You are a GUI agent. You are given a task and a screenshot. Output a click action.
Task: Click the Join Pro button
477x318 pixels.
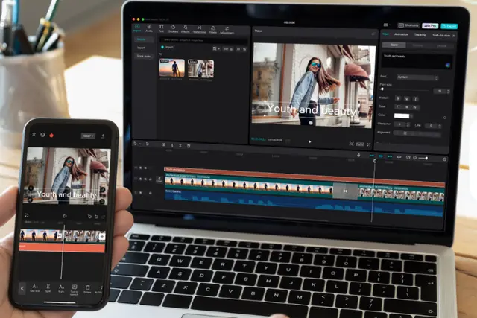(x=430, y=26)
